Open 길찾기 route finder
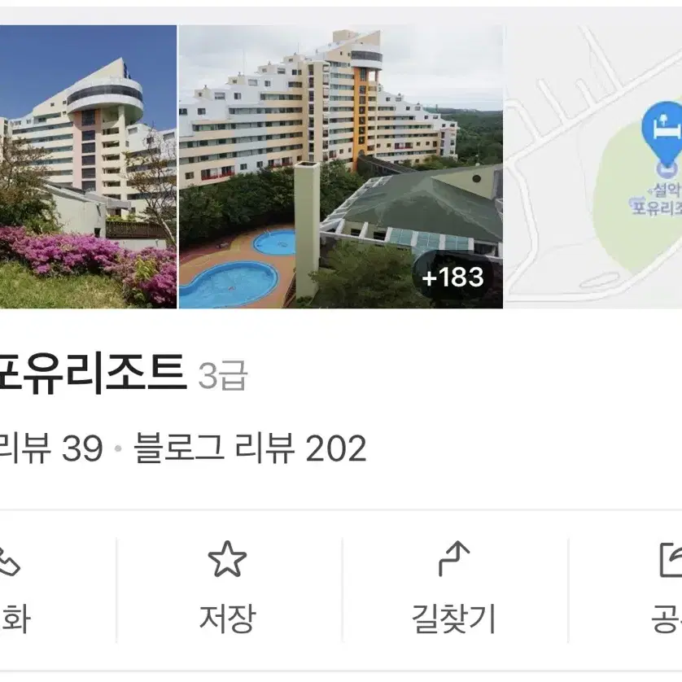Viewport: 682px width, 682px height. pyautogui.click(x=453, y=618)
